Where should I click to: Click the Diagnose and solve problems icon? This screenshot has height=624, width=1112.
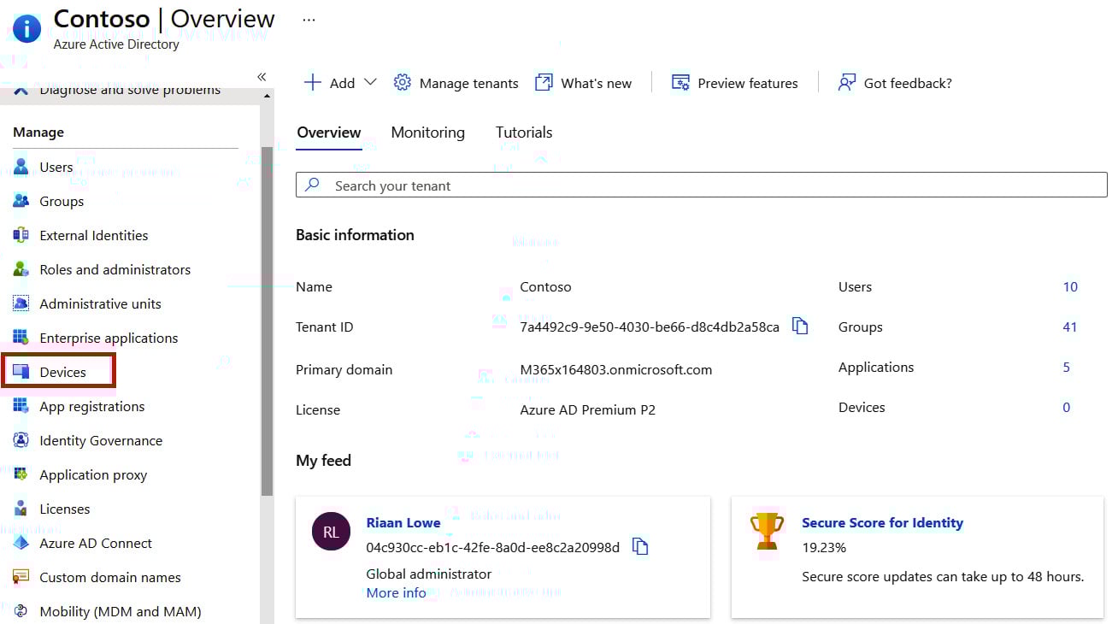tap(21, 91)
